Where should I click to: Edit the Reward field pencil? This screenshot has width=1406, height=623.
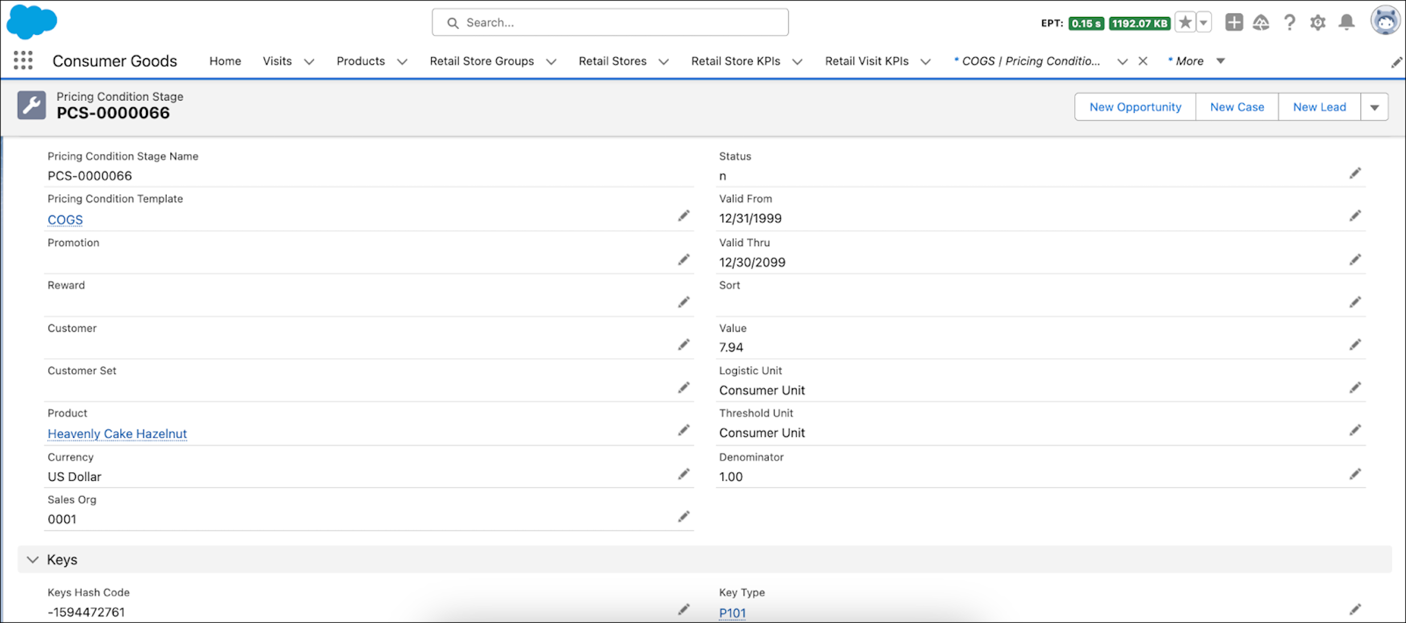684,302
